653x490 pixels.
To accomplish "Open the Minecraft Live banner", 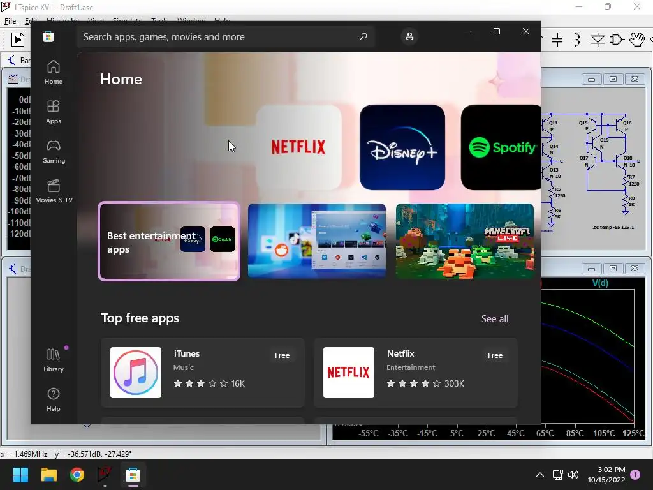I will 465,241.
